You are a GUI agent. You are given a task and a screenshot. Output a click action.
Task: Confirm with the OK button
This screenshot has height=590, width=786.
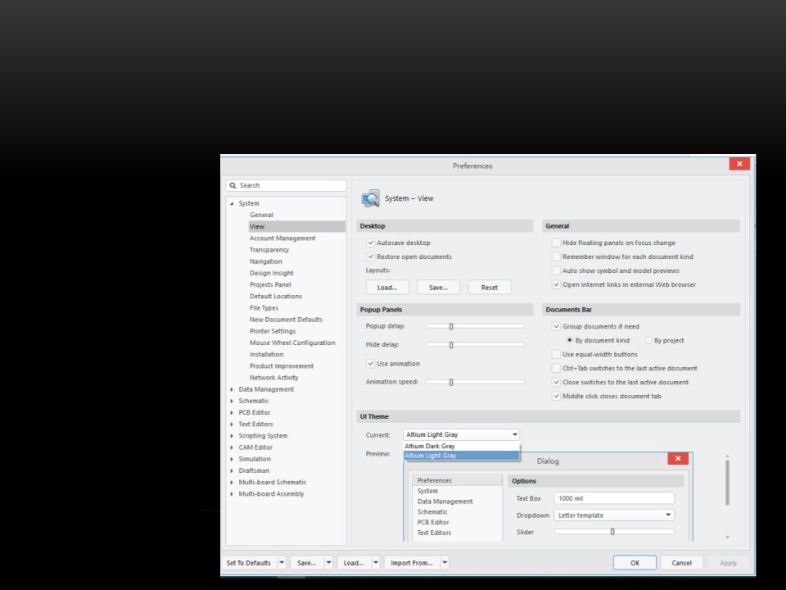coord(635,563)
